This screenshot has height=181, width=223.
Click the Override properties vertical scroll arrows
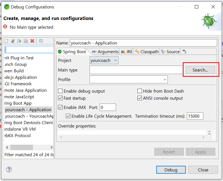(209, 133)
